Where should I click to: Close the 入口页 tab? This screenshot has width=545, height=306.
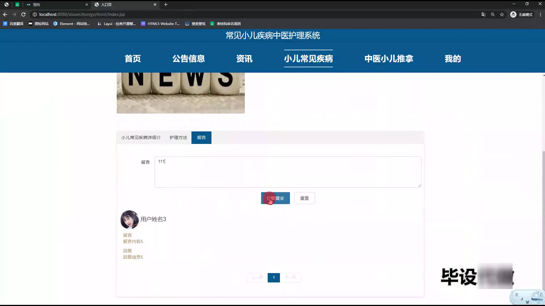point(155,5)
